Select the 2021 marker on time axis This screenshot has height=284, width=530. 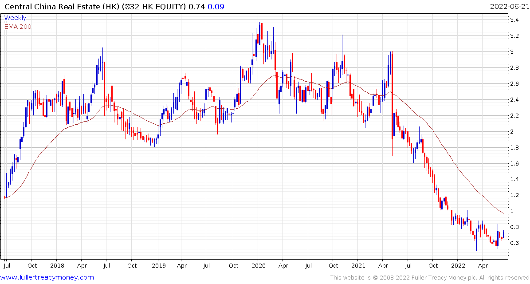point(358,266)
